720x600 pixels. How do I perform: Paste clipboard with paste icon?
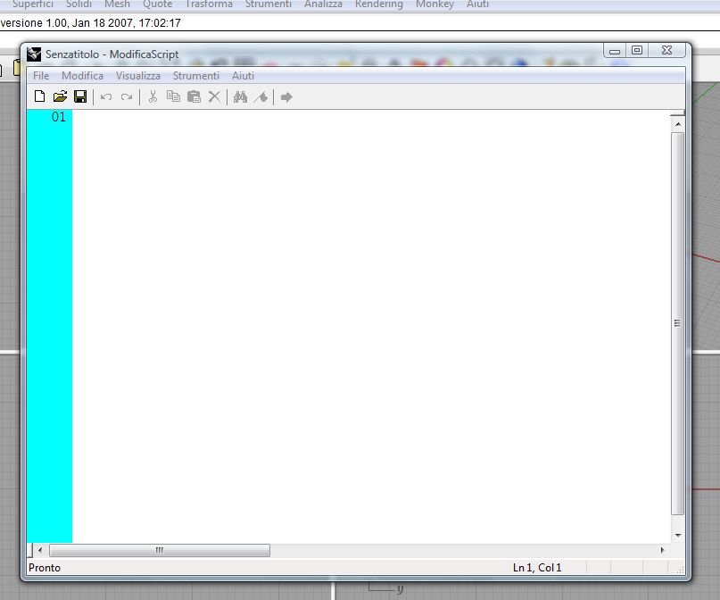194,96
